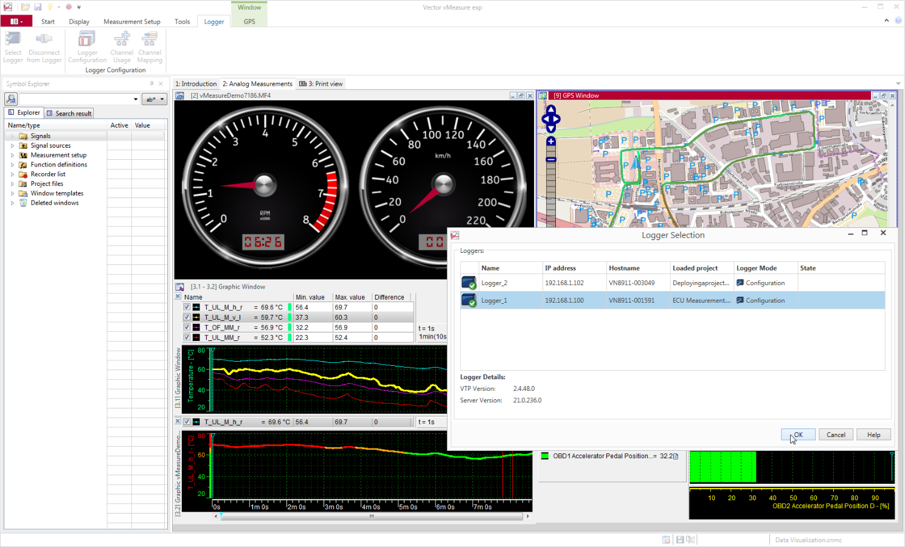This screenshot has width=905, height=547.
Task: Switch to the Search result tab
Action: click(69, 113)
